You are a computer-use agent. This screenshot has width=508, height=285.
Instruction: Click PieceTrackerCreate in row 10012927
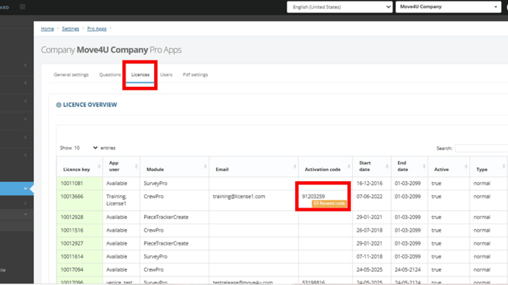(166, 243)
